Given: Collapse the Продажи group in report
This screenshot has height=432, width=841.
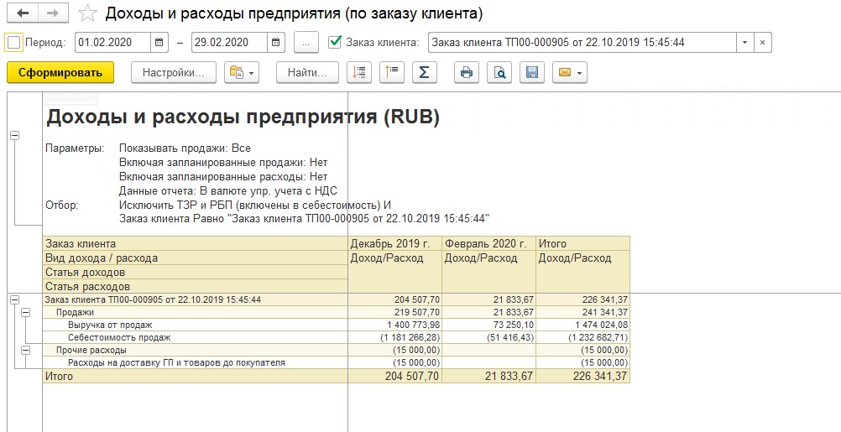Looking at the screenshot, I should tap(24, 312).
